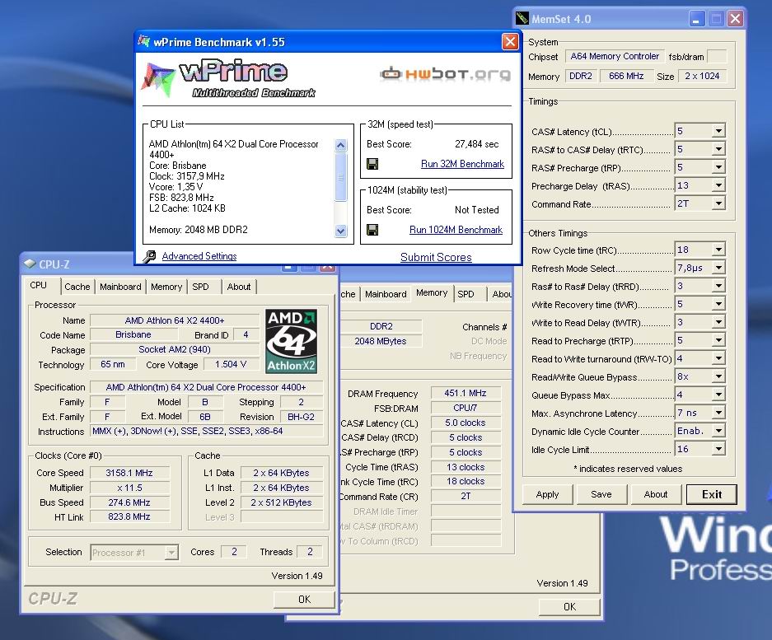
Task: Click the wPrime title bar icon
Action: [143, 41]
